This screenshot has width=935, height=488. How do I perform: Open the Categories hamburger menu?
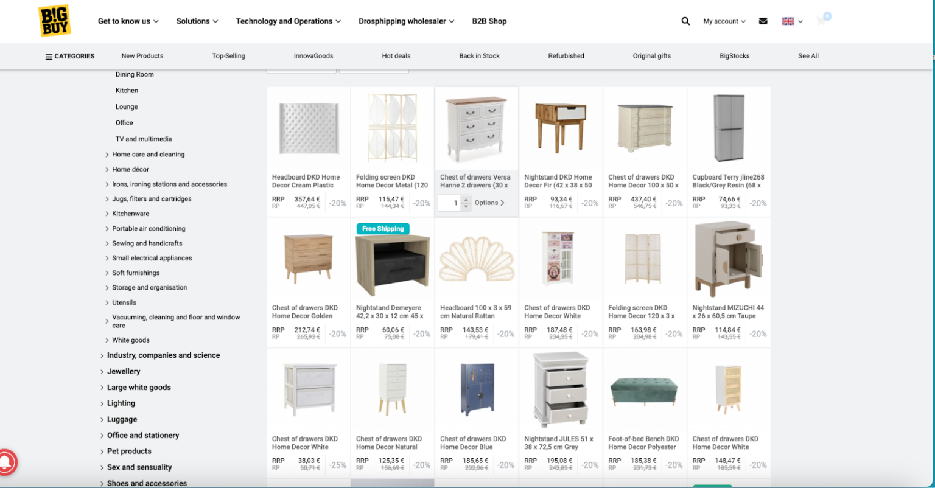tap(49, 56)
